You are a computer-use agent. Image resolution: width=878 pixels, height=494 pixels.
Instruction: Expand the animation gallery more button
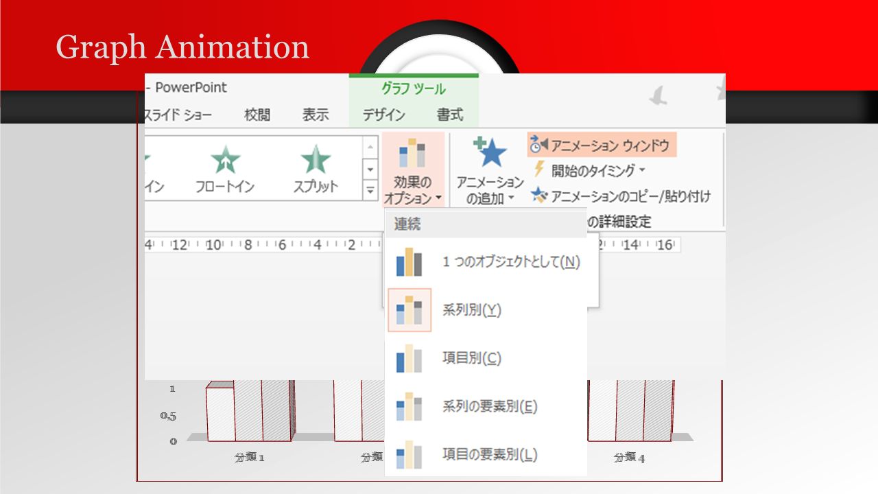point(370,191)
